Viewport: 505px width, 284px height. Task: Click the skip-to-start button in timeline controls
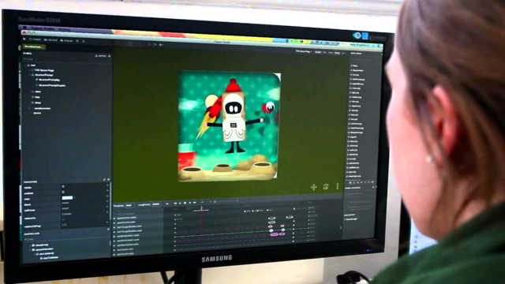click(175, 204)
